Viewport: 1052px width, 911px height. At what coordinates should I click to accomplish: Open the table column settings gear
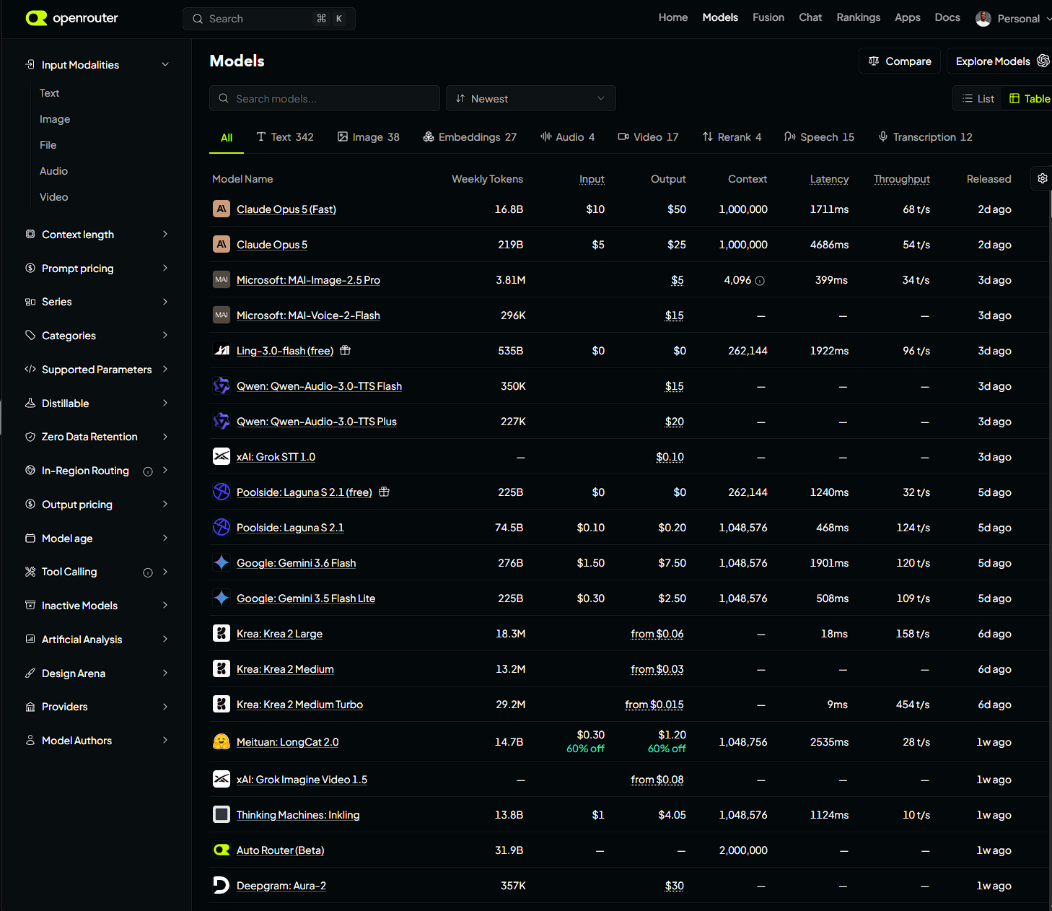[x=1043, y=178]
